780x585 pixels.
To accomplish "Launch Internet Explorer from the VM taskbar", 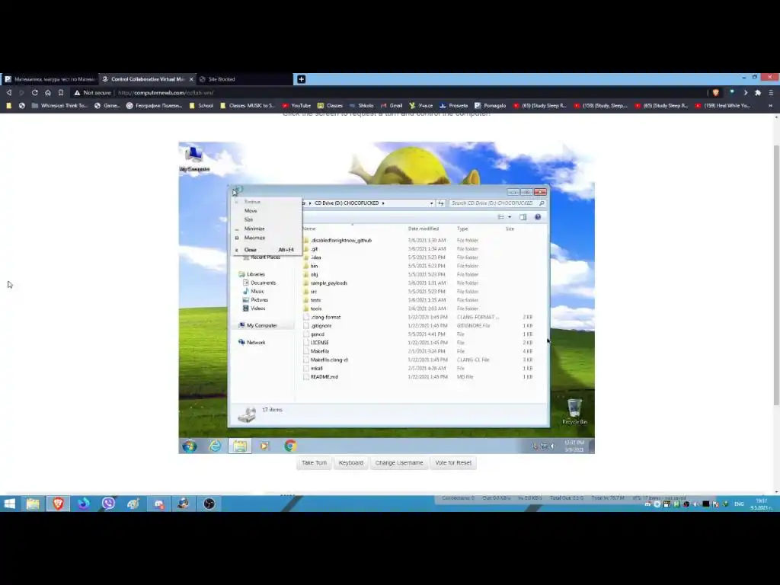I will pos(215,446).
